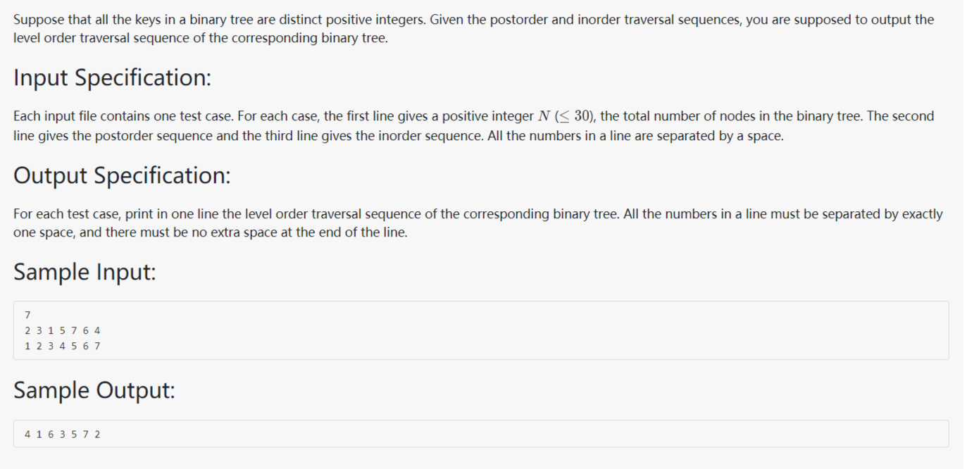Click the opening sentence starting with Suppose
This screenshot has height=469, width=967.
[220, 20]
